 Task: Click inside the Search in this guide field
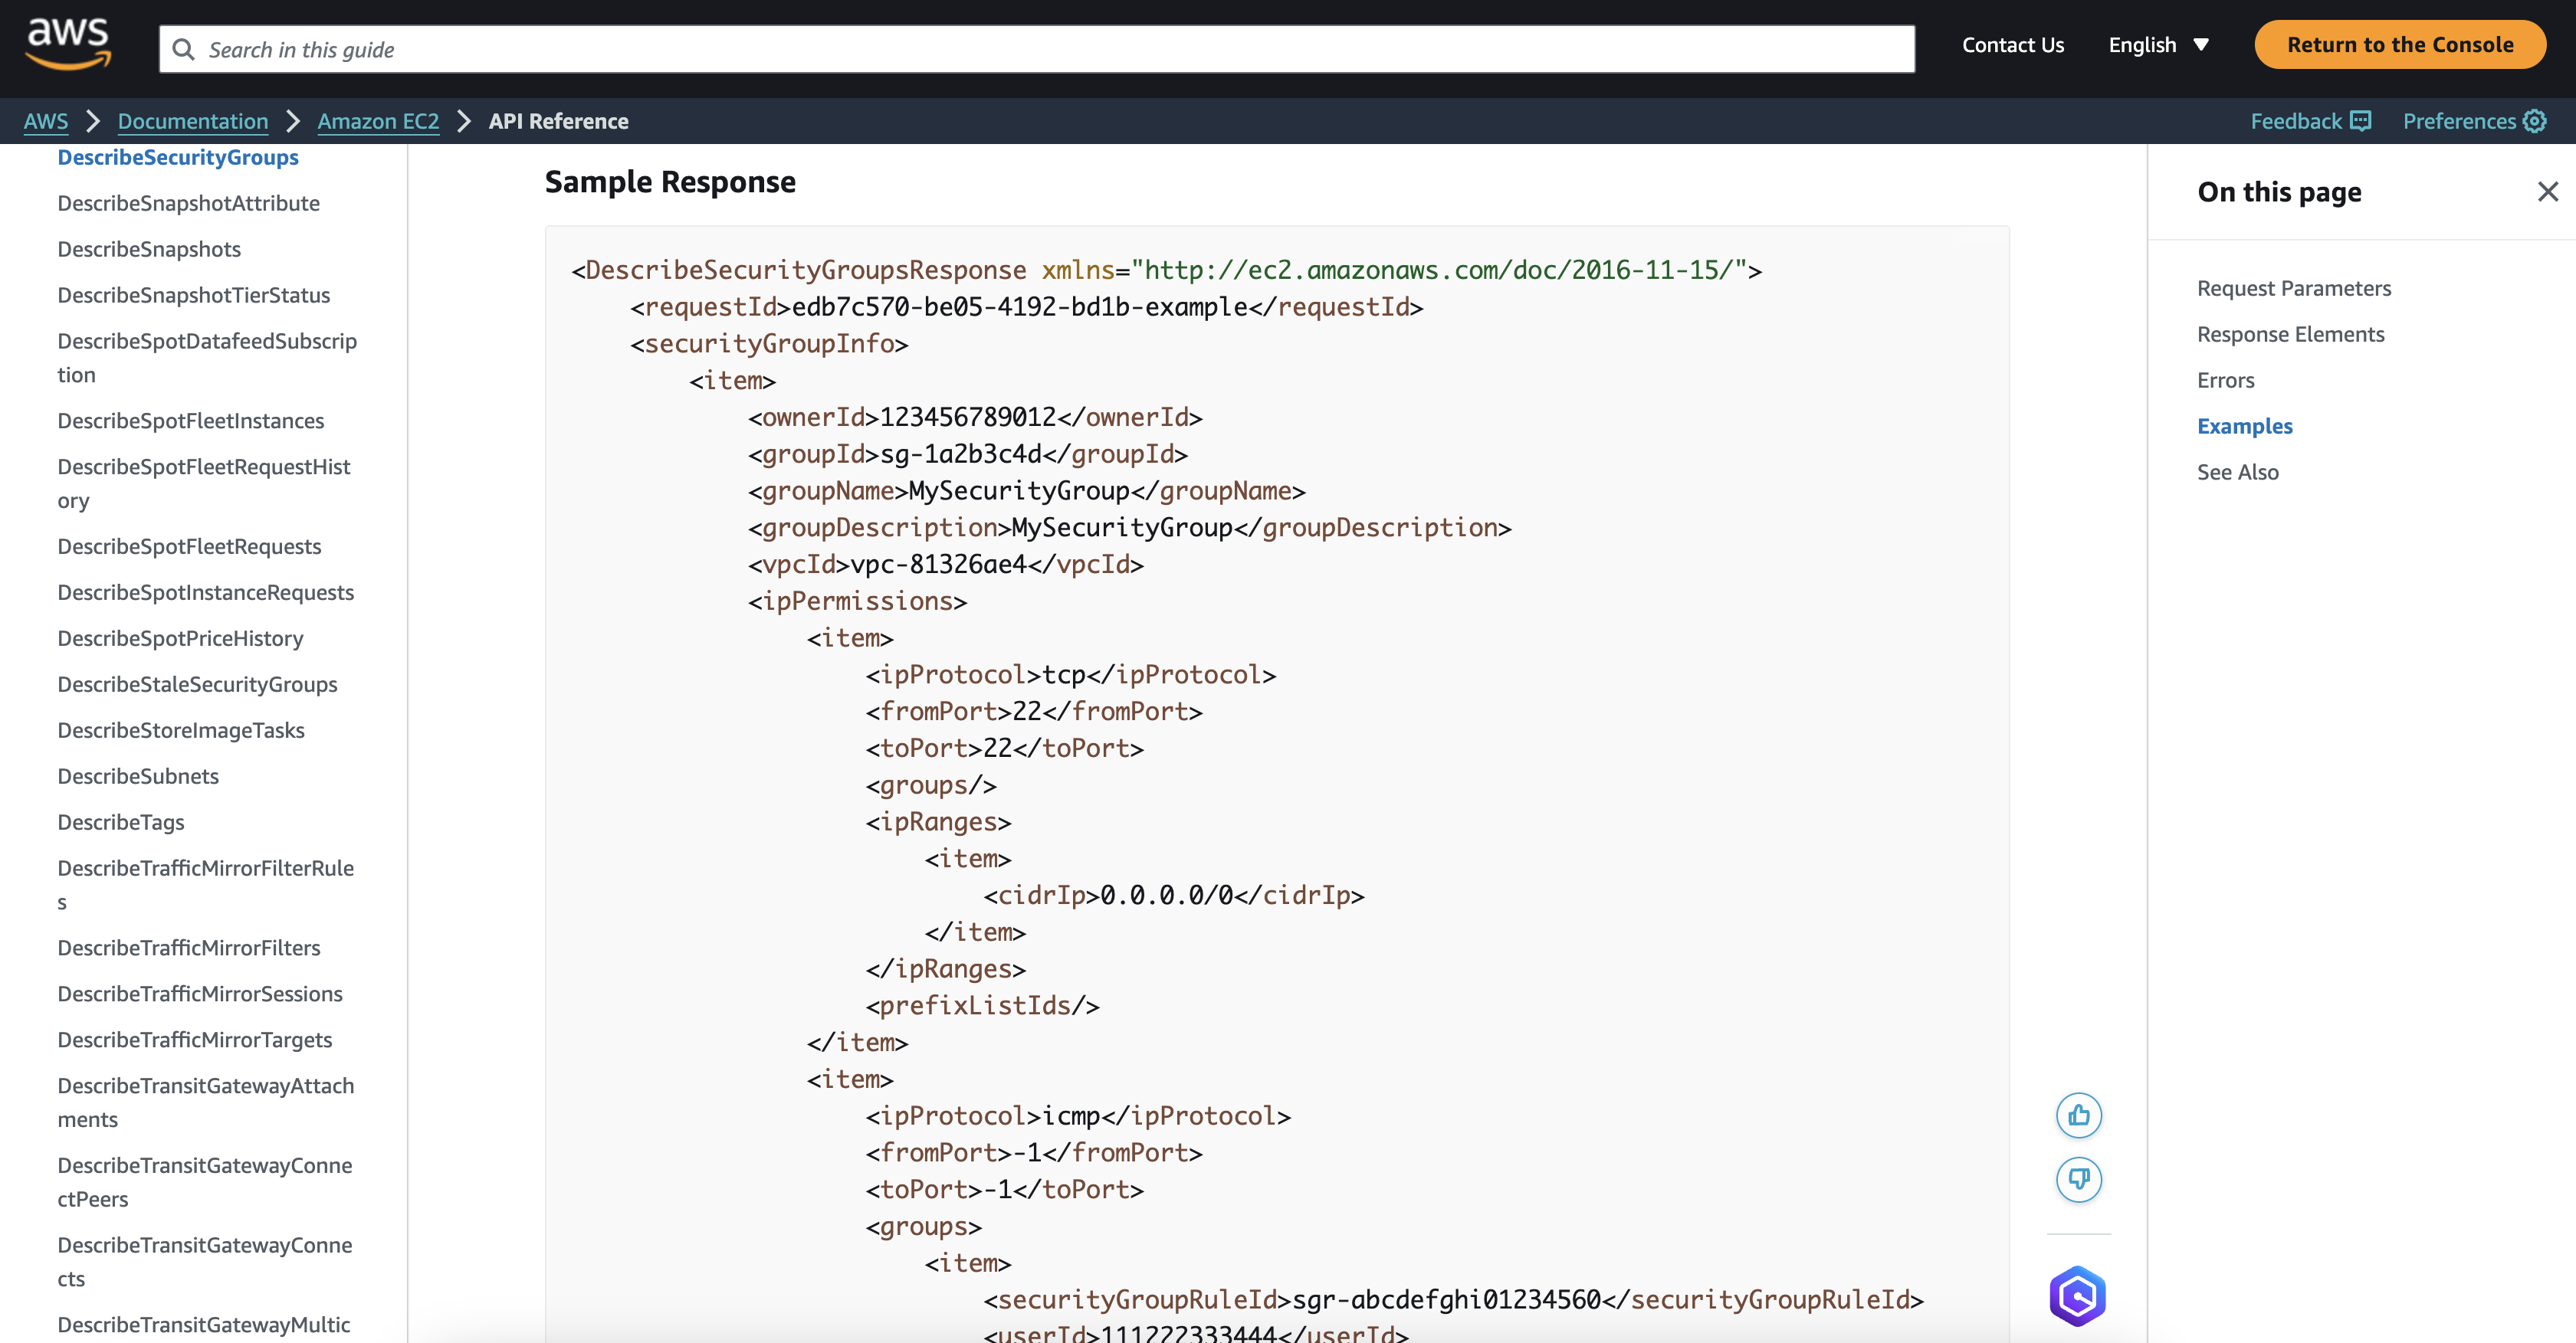coord(700,48)
